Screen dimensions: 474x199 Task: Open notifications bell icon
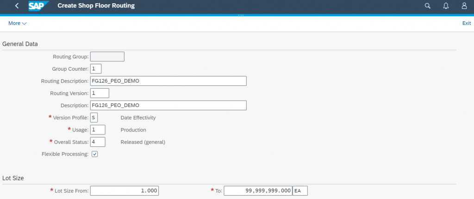tap(446, 6)
